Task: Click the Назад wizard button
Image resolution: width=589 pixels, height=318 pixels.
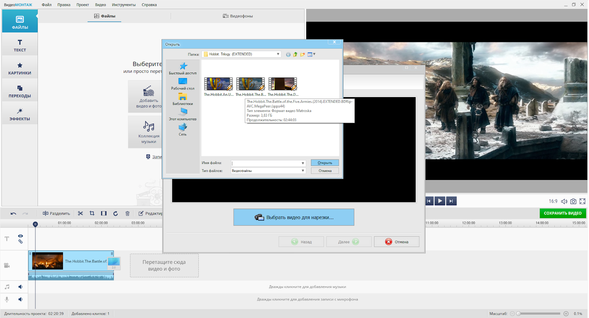Action: [x=301, y=242]
